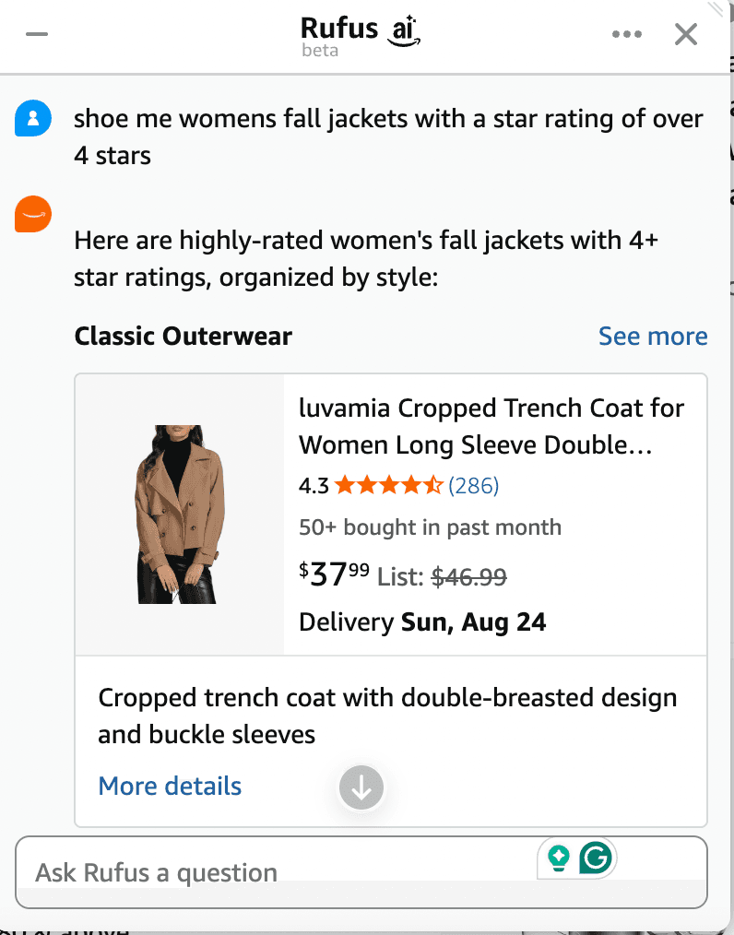This screenshot has width=734, height=935.
Task: Click the blue user avatar icon
Action: click(33, 118)
